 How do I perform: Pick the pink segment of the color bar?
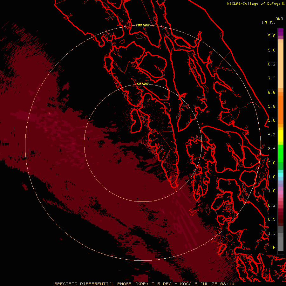(x=281, y=193)
